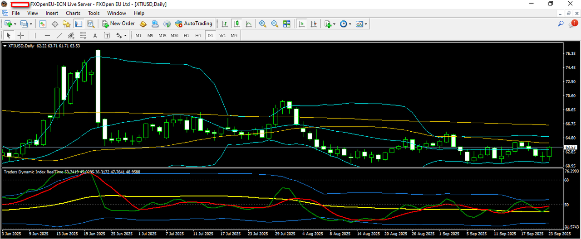Image resolution: width=581 pixels, height=239 pixels.
Task: Click the computer icon beside MetaEditor
Action: click(x=155, y=24)
